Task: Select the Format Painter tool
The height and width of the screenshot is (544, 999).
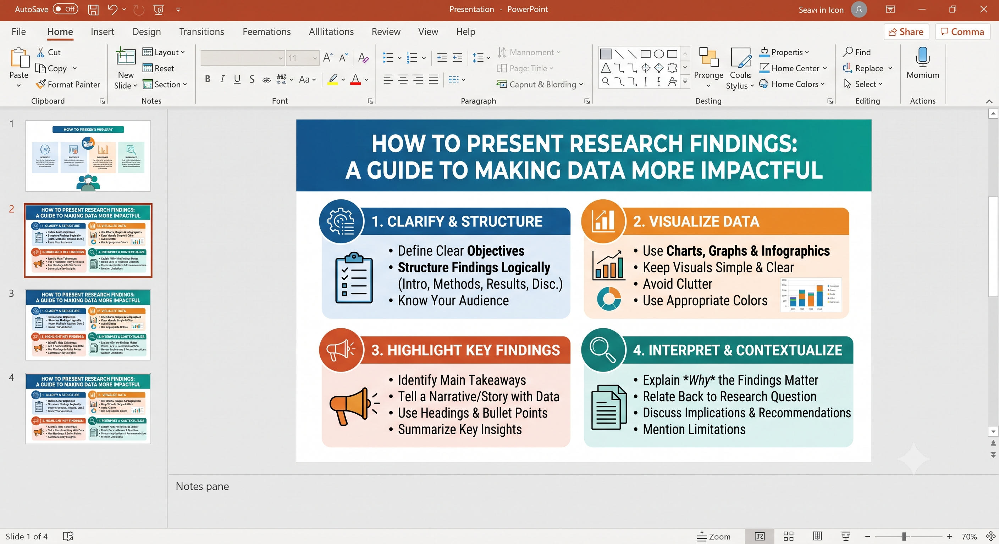Action: tap(68, 84)
